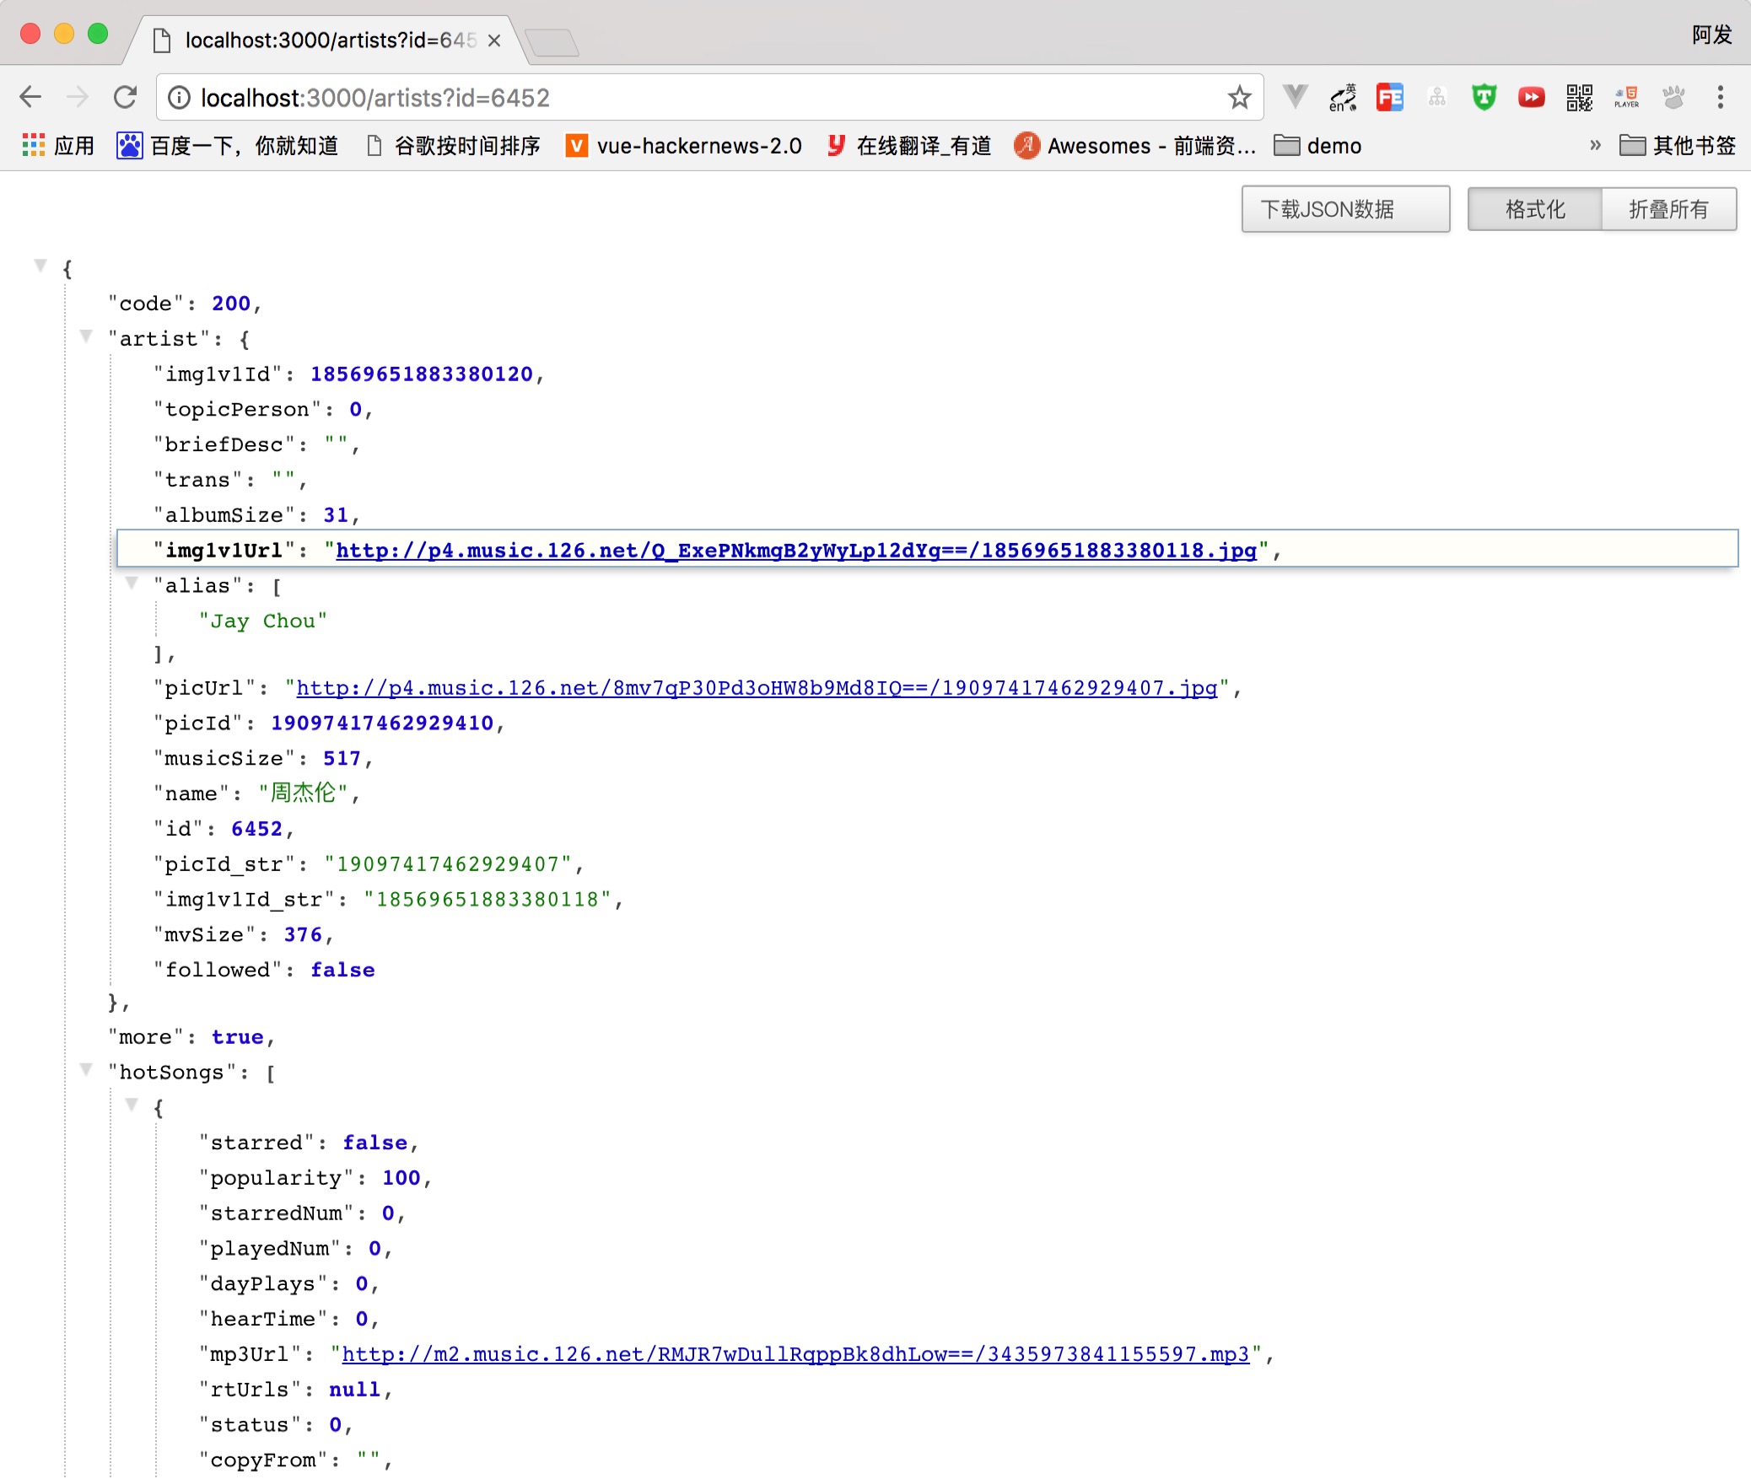Viewport: 1751px width, 1479px height.
Task: Collapse the "artist" object node
Action: [x=85, y=336]
